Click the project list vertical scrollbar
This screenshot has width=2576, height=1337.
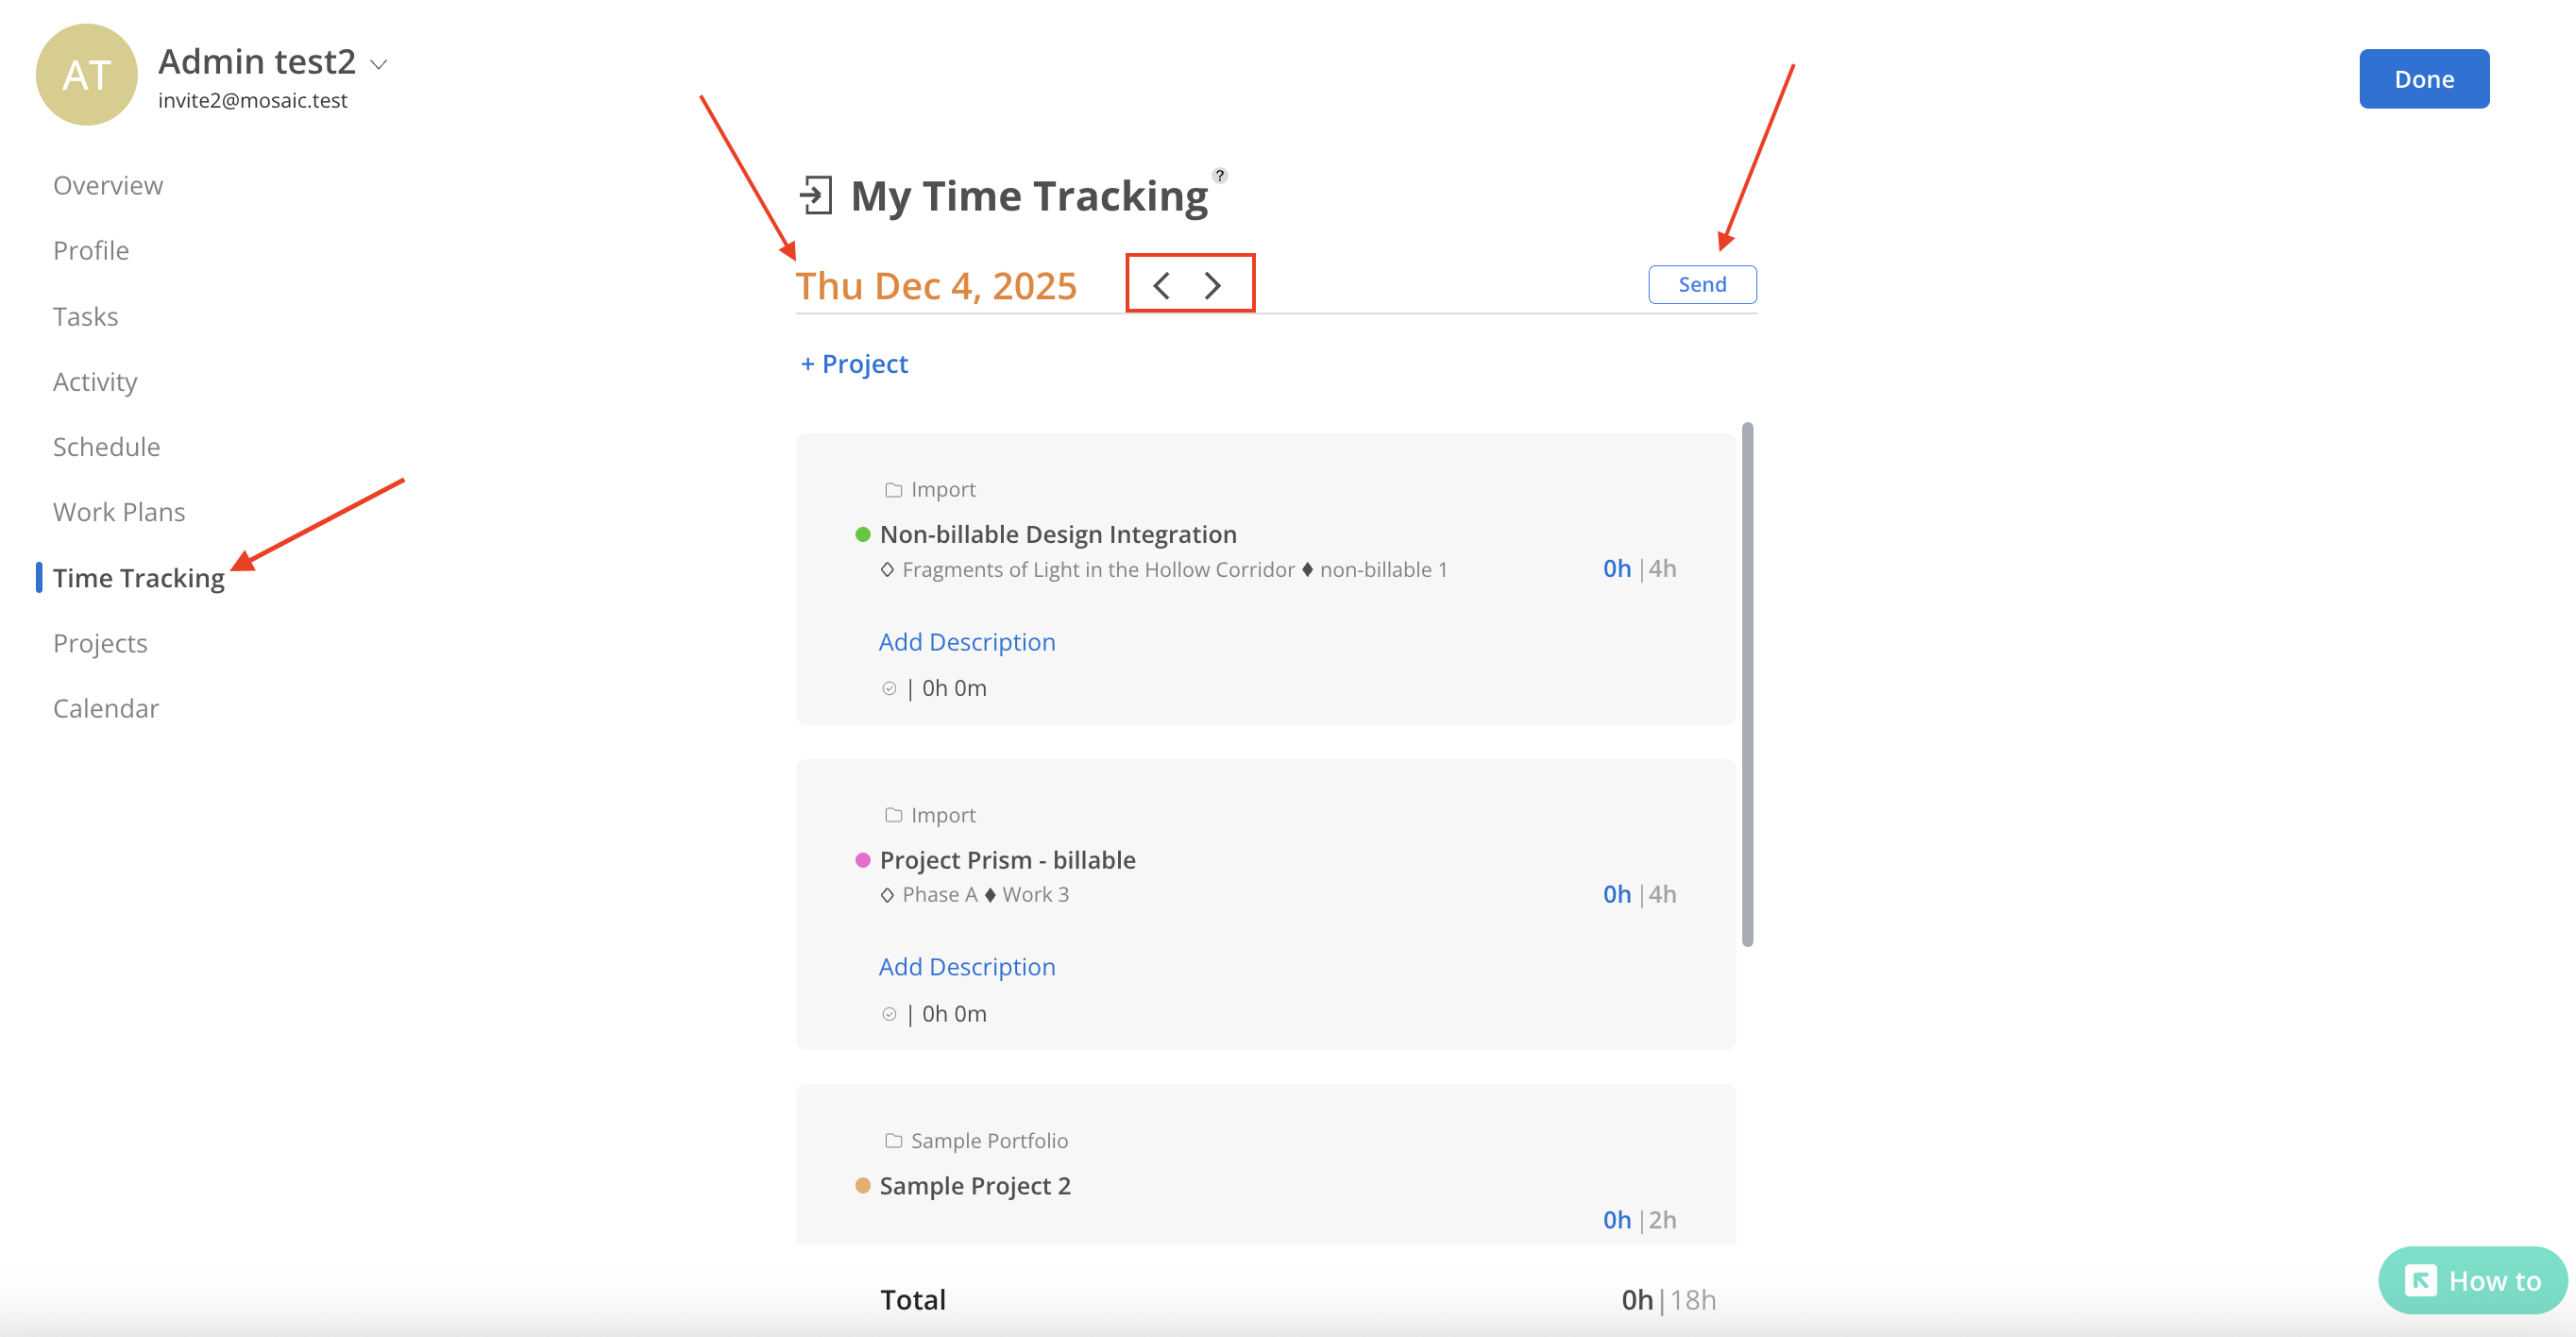coord(1747,684)
